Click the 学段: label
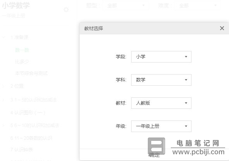The height and width of the screenshot is (161, 229). (121, 57)
